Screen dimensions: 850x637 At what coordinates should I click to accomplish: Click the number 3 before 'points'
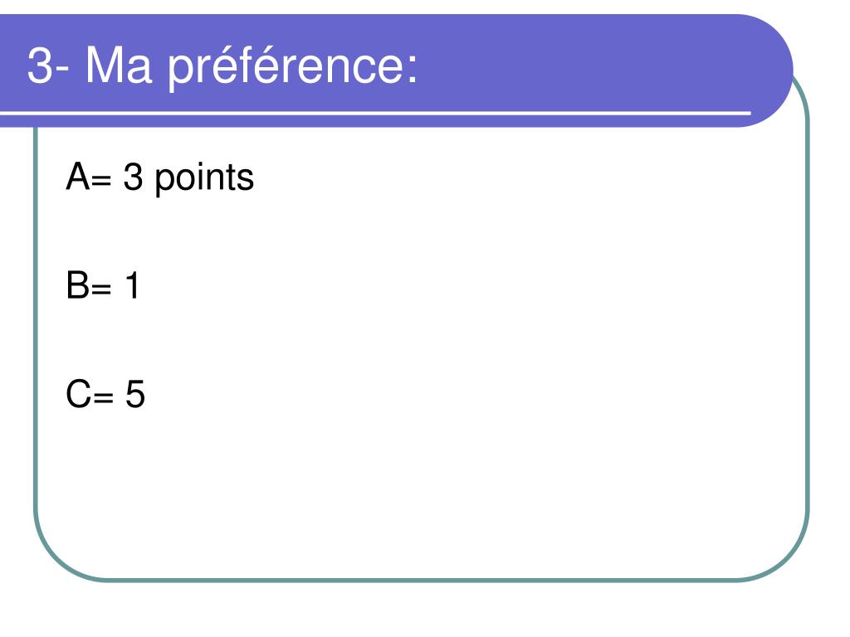(133, 177)
